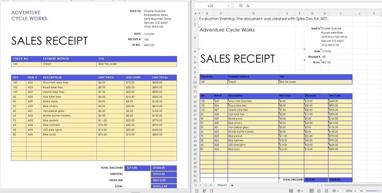
Task: Activate the reading mode crosshair icon
Action: click(299, 191)
